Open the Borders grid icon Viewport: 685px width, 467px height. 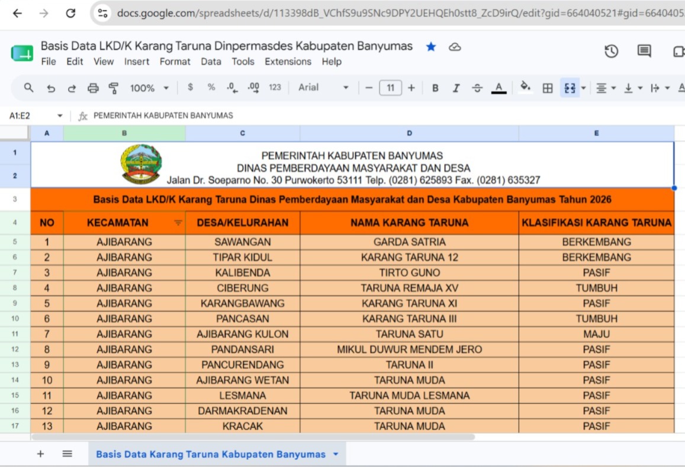point(548,88)
